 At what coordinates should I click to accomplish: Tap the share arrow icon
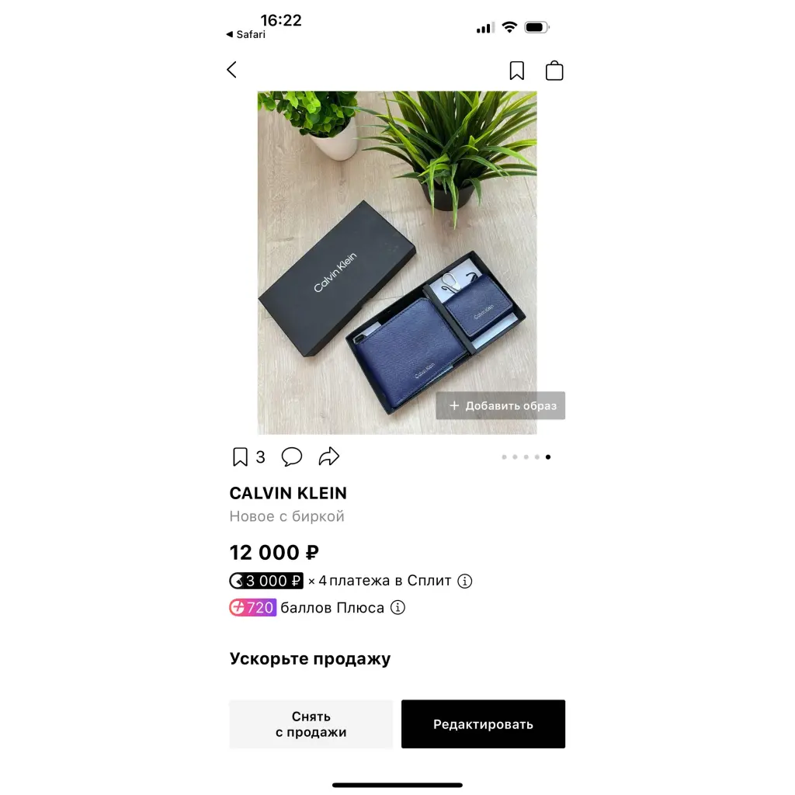[329, 457]
